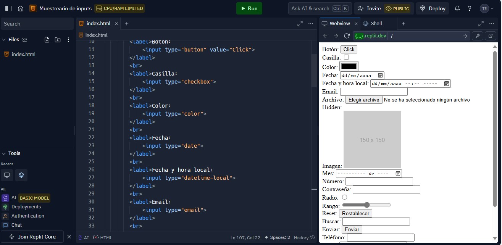Dismiss the Join Replit Core banner
The image size is (502, 245).
[x=69, y=237]
